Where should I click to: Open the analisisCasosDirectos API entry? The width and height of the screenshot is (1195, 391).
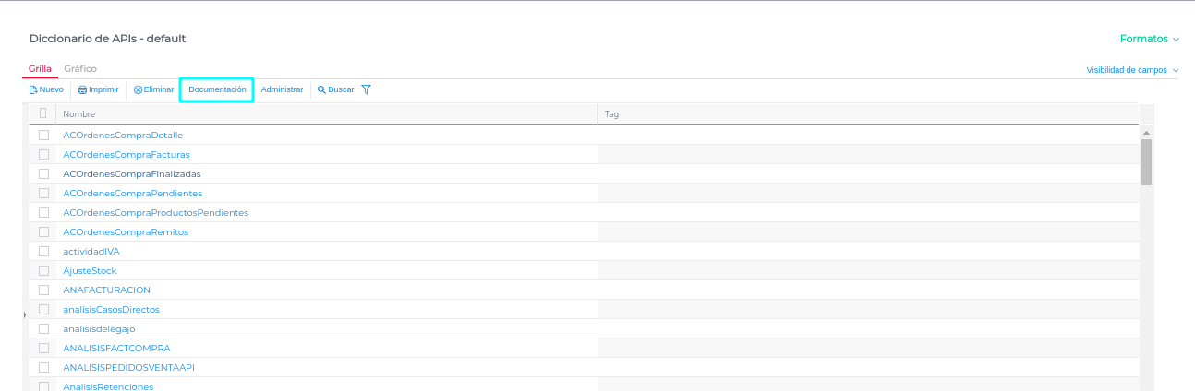(111, 310)
